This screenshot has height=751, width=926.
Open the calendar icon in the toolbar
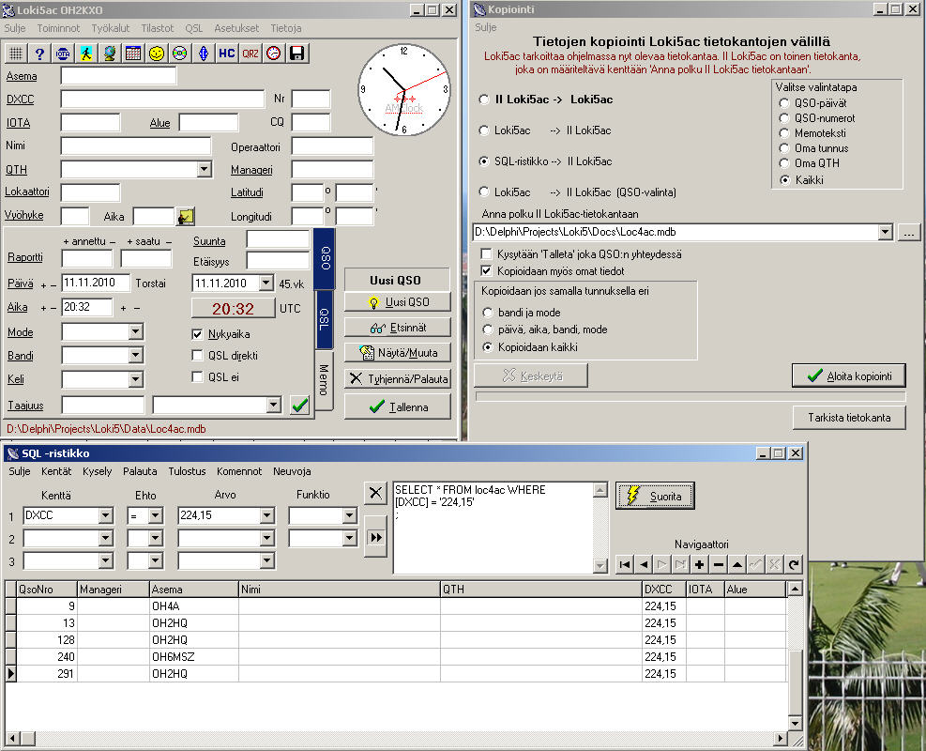click(x=133, y=54)
